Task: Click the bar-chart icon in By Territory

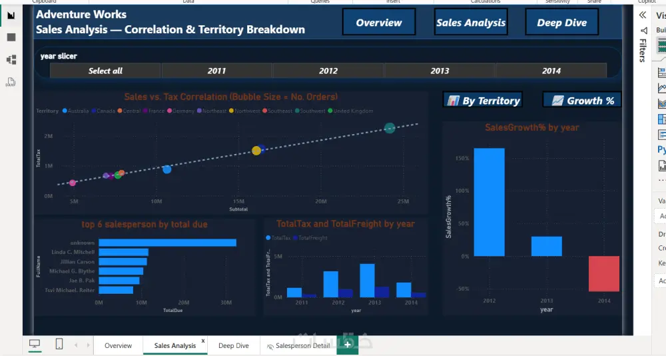Action: click(x=453, y=101)
